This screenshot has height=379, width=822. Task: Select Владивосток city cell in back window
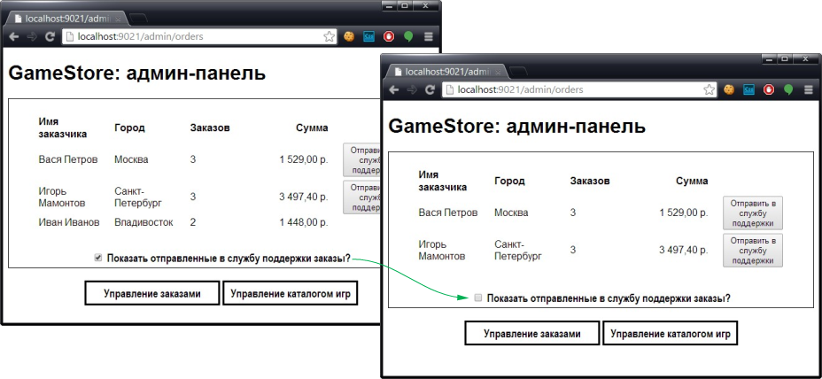pos(143,222)
